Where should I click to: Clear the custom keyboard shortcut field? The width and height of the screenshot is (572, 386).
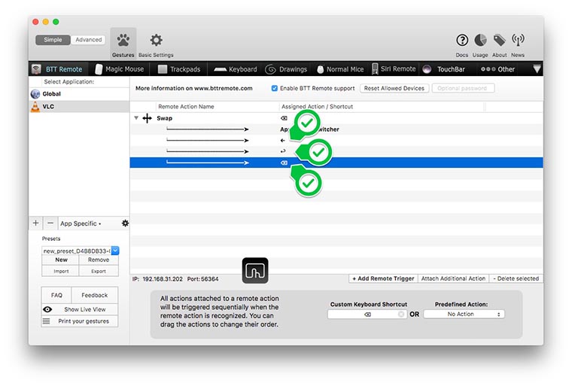click(401, 314)
